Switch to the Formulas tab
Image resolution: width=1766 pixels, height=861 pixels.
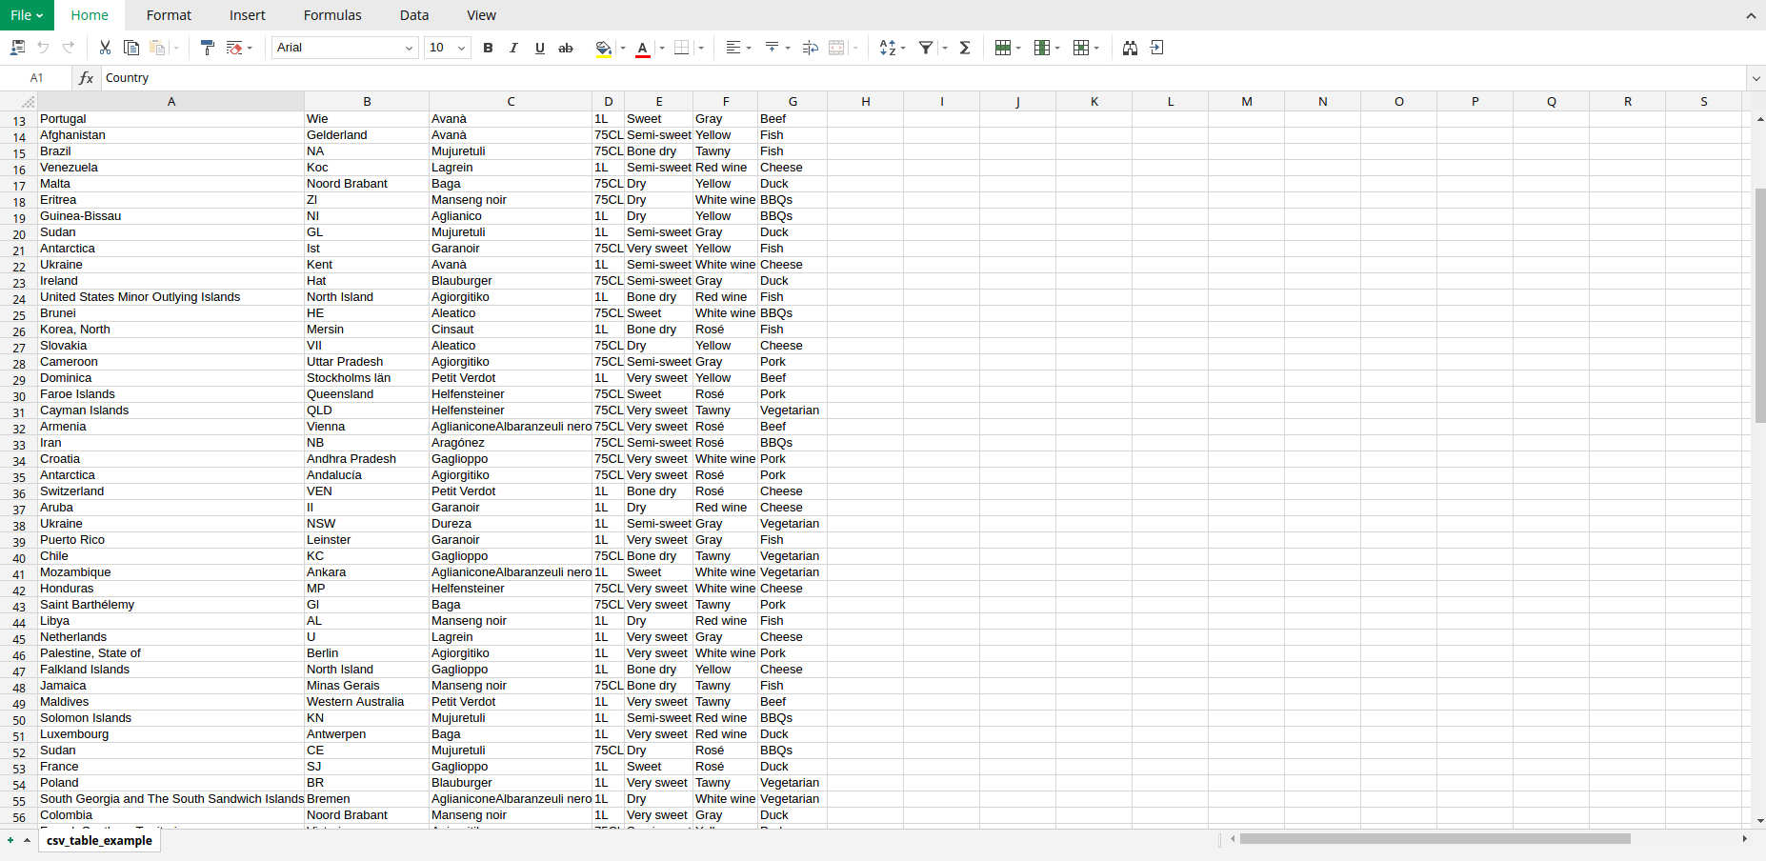[332, 14]
